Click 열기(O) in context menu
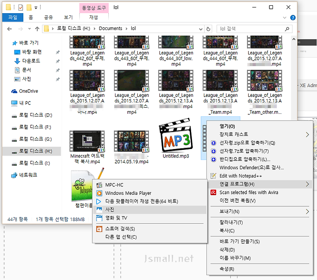The height and width of the screenshot is (280, 317). (x=260, y=126)
